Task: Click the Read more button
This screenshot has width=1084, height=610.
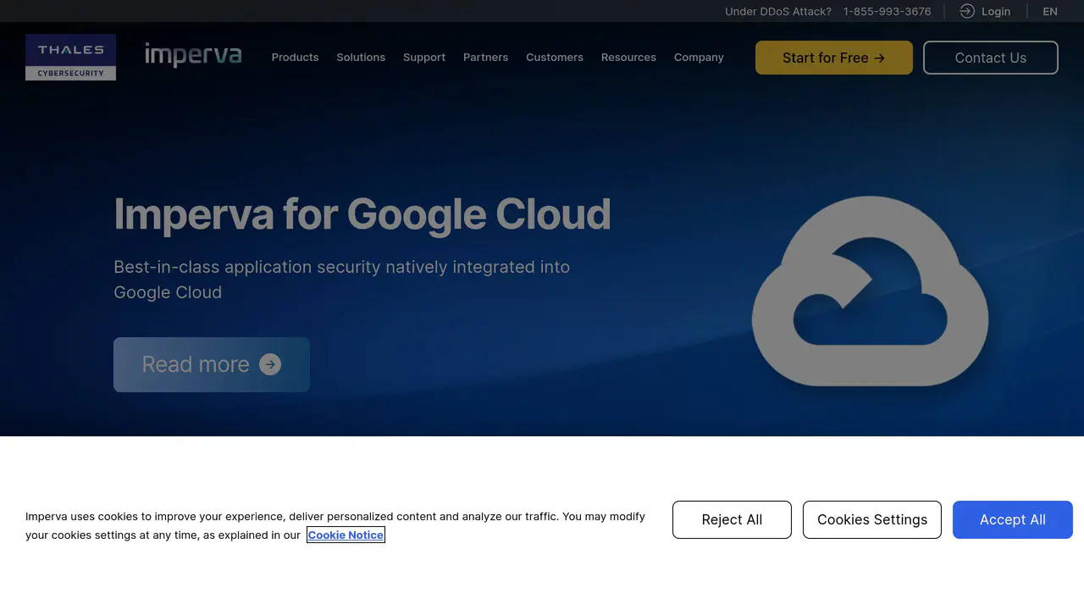Action: click(x=212, y=364)
